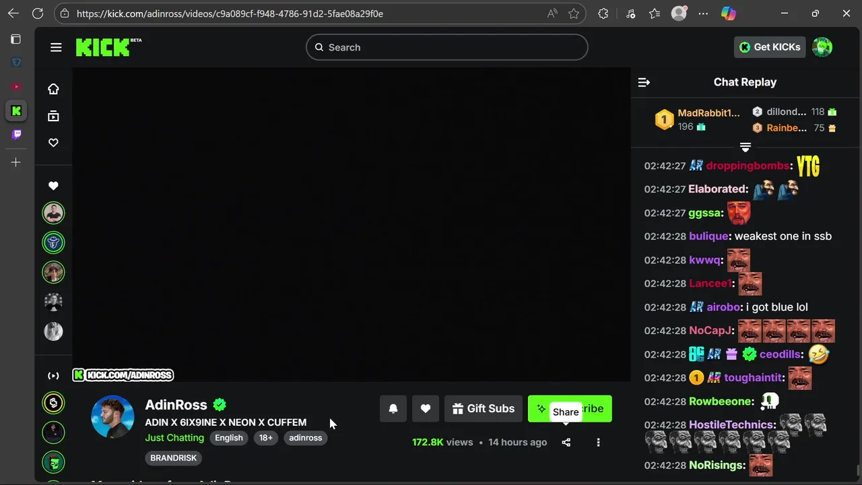Click chat username ceodills
The image size is (862, 485).
click(x=781, y=354)
